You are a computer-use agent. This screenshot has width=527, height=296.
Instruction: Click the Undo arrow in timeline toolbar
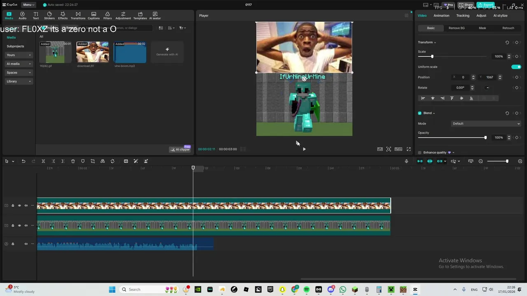[23, 161]
